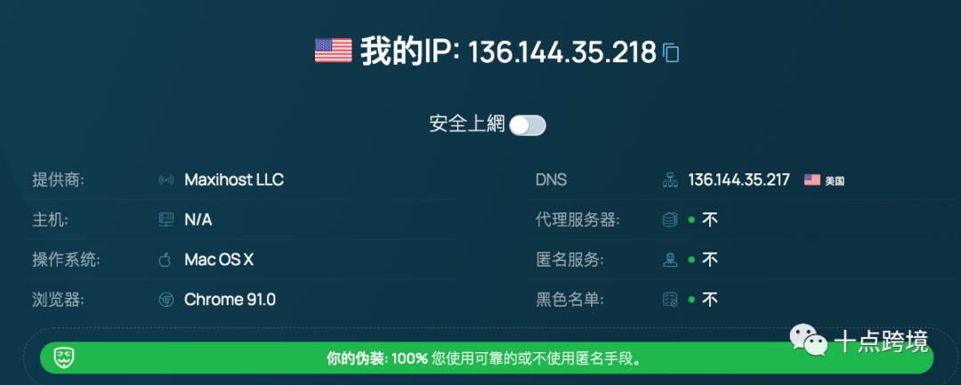Screen dimensions: 961x385
Task: Click the proxy server database icon
Action: pos(670,220)
